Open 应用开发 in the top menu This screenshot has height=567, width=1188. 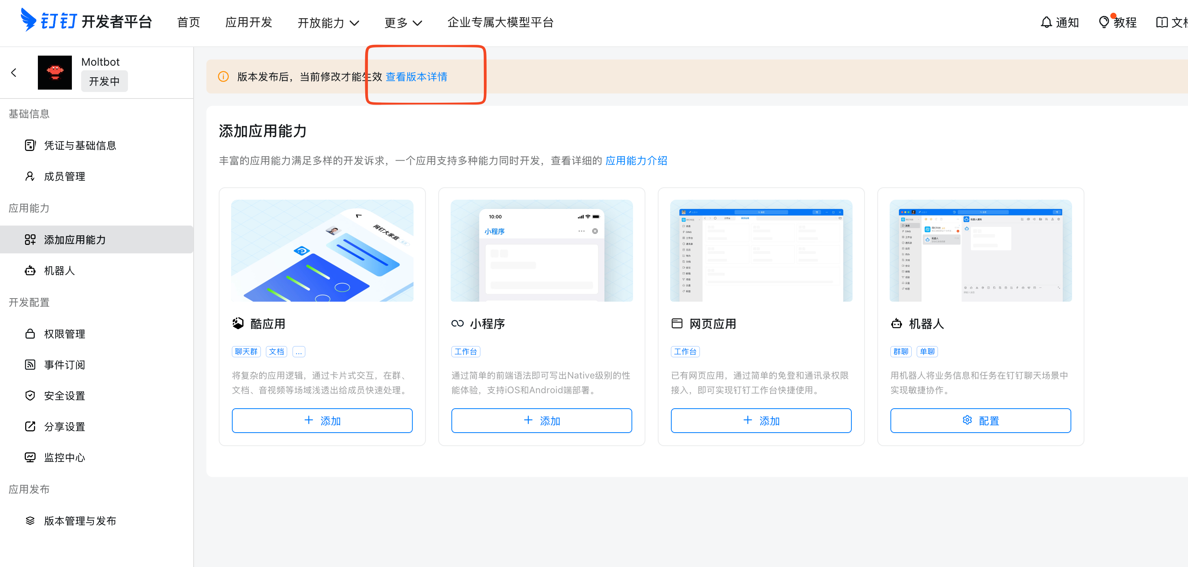click(248, 22)
